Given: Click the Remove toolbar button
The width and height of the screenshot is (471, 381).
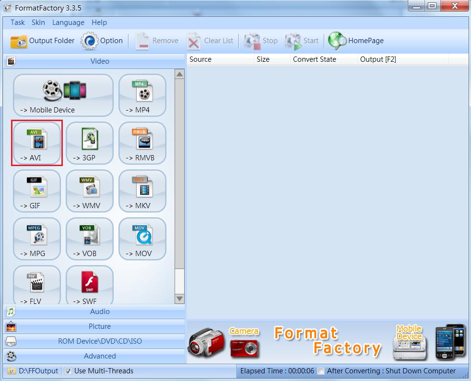Looking at the screenshot, I should click(157, 41).
